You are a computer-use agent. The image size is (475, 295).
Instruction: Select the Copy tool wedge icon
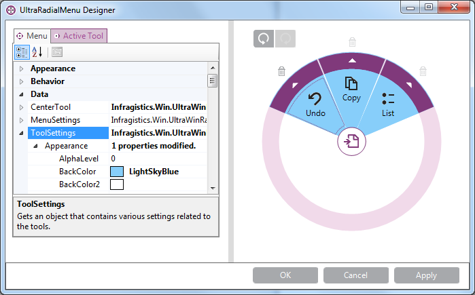[x=351, y=89]
